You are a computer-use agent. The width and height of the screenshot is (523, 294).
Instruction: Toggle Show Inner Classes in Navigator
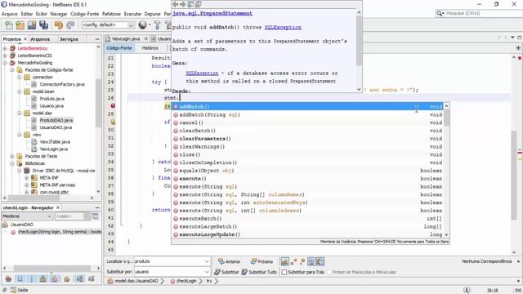coord(55,278)
